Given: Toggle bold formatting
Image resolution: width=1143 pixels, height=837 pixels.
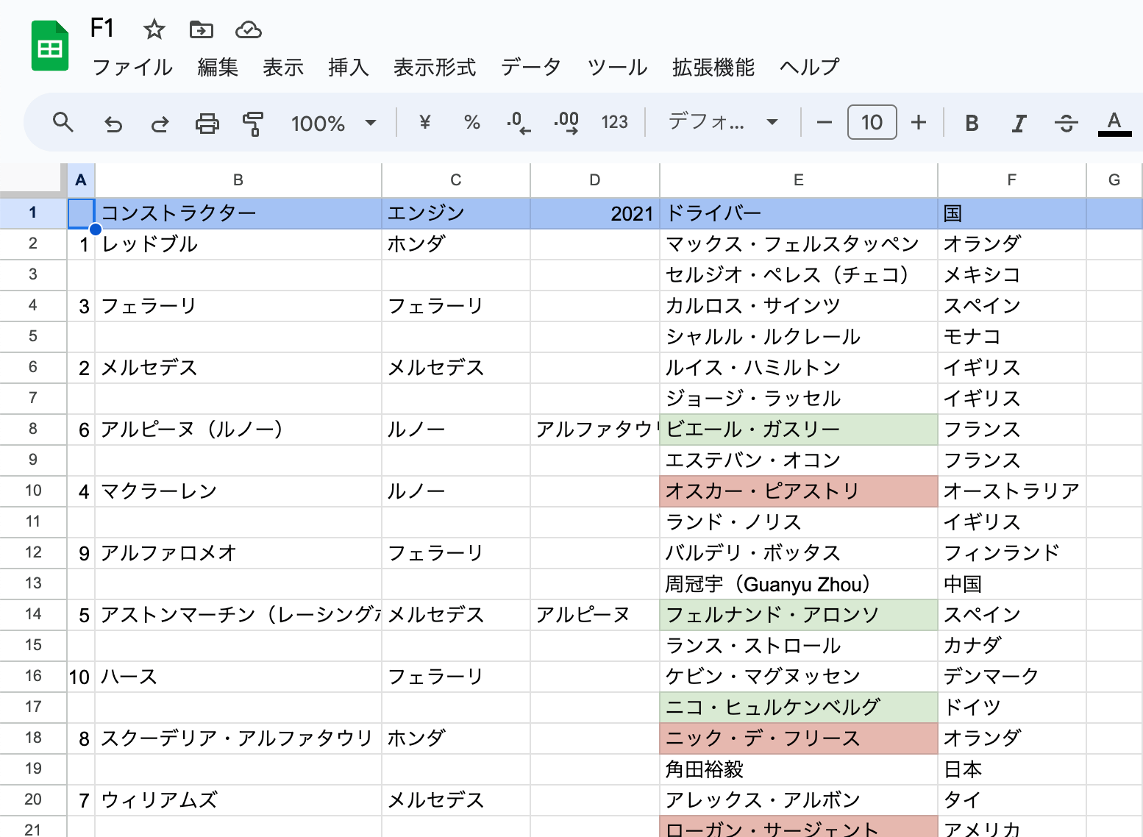Looking at the screenshot, I should 972,123.
